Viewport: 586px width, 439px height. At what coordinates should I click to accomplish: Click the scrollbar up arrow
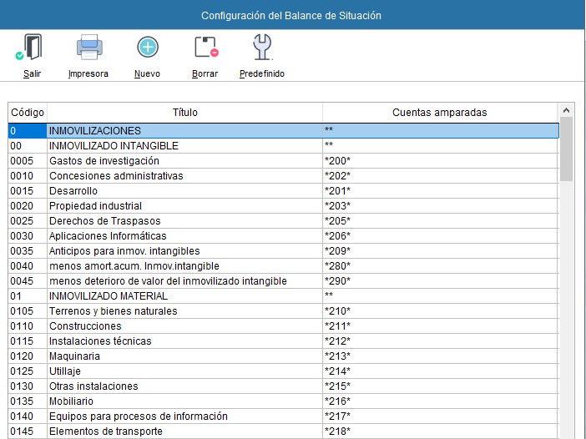tap(567, 110)
